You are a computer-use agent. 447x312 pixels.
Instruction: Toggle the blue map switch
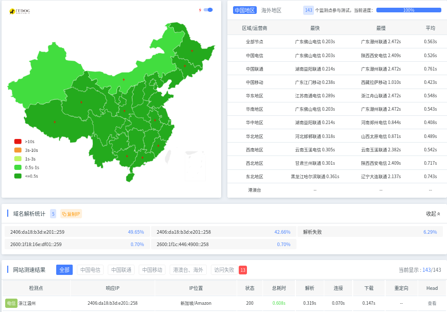(208, 10)
